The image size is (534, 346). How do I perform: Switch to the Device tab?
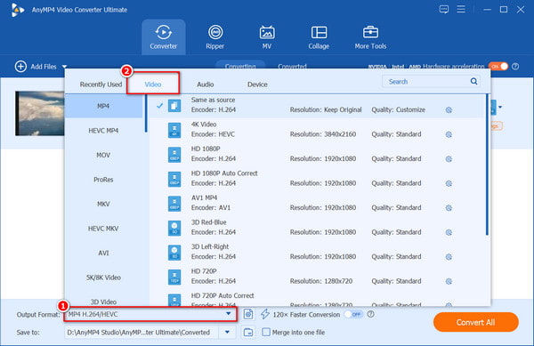click(257, 84)
